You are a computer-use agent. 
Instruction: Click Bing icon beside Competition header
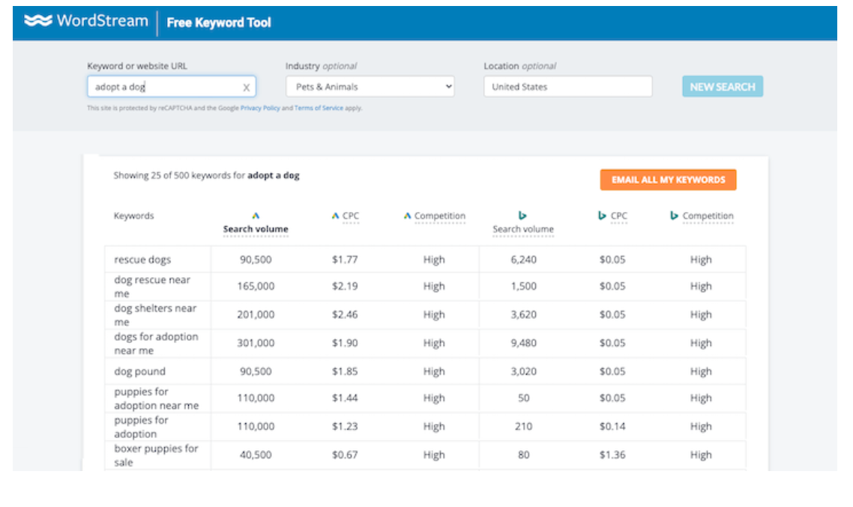click(675, 216)
